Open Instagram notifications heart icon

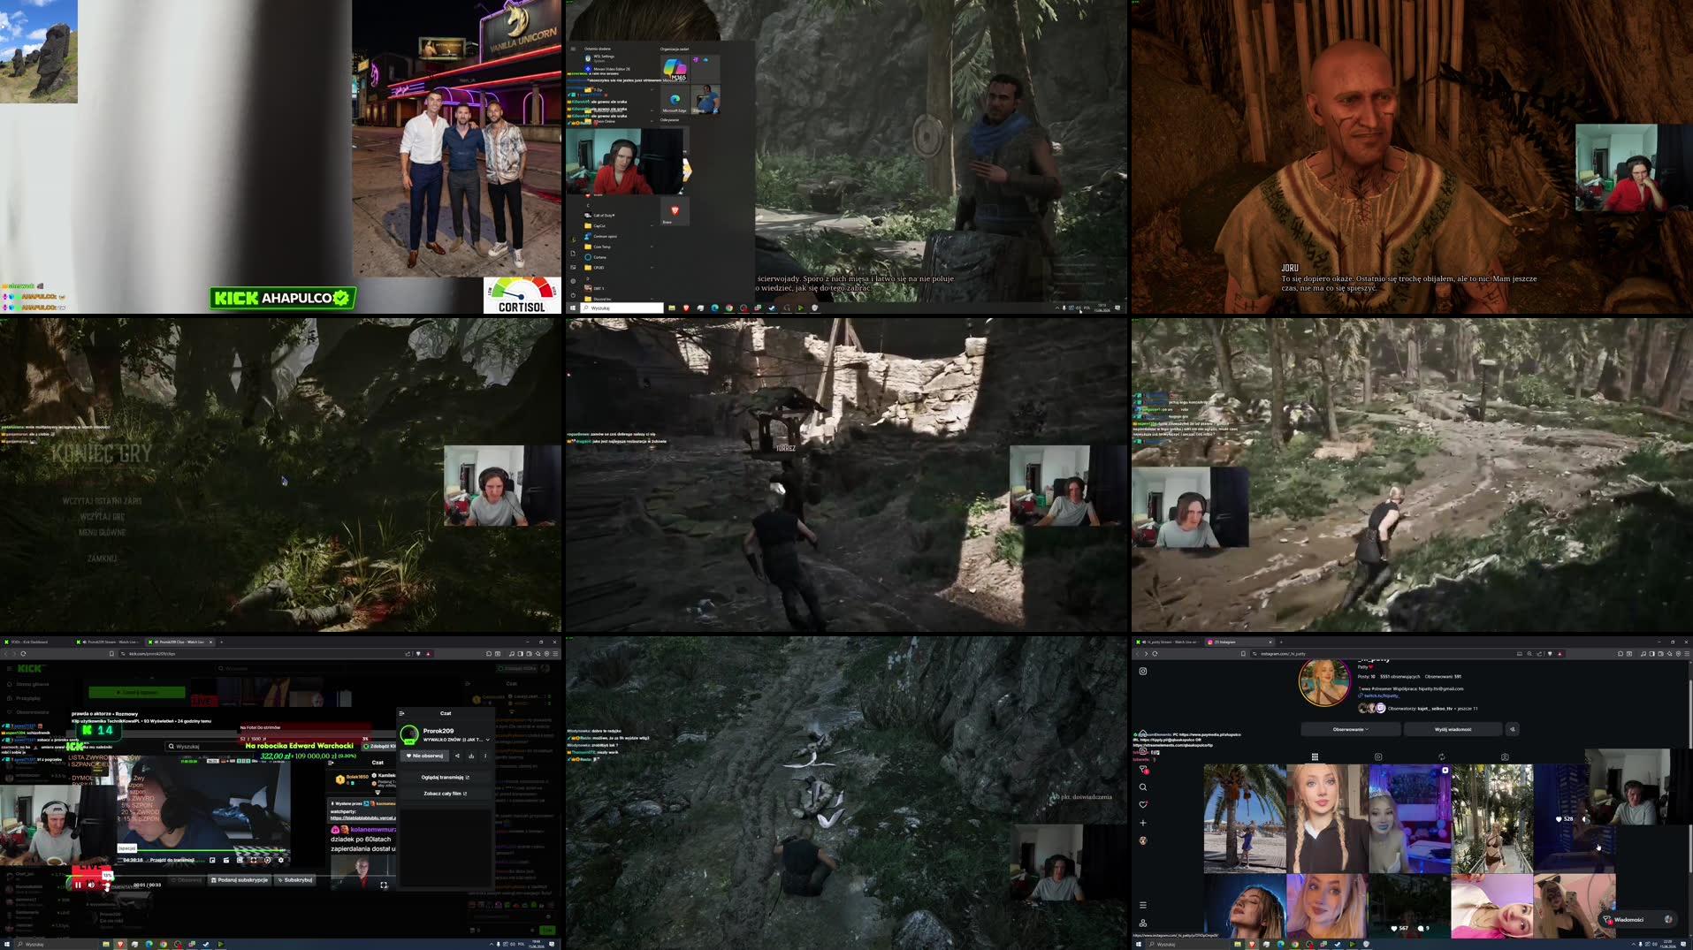click(x=1143, y=805)
